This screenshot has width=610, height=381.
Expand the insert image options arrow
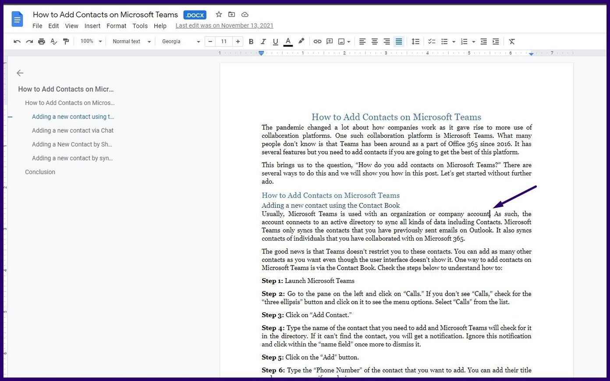point(349,42)
